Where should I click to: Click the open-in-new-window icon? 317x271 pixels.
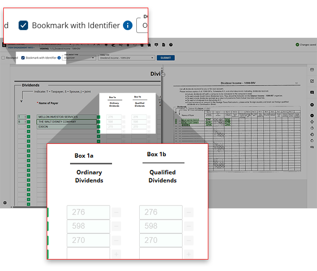point(312,81)
